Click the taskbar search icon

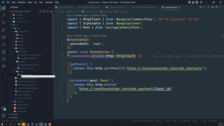click(6, 124)
